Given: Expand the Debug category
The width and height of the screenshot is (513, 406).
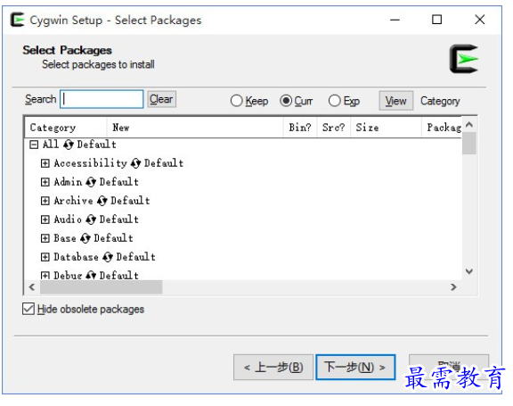Looking at the screenshot, I should (x=45, y=275).
